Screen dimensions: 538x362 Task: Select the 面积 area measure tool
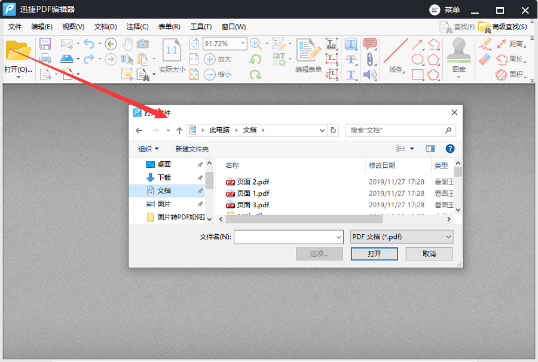pos(511,75)
